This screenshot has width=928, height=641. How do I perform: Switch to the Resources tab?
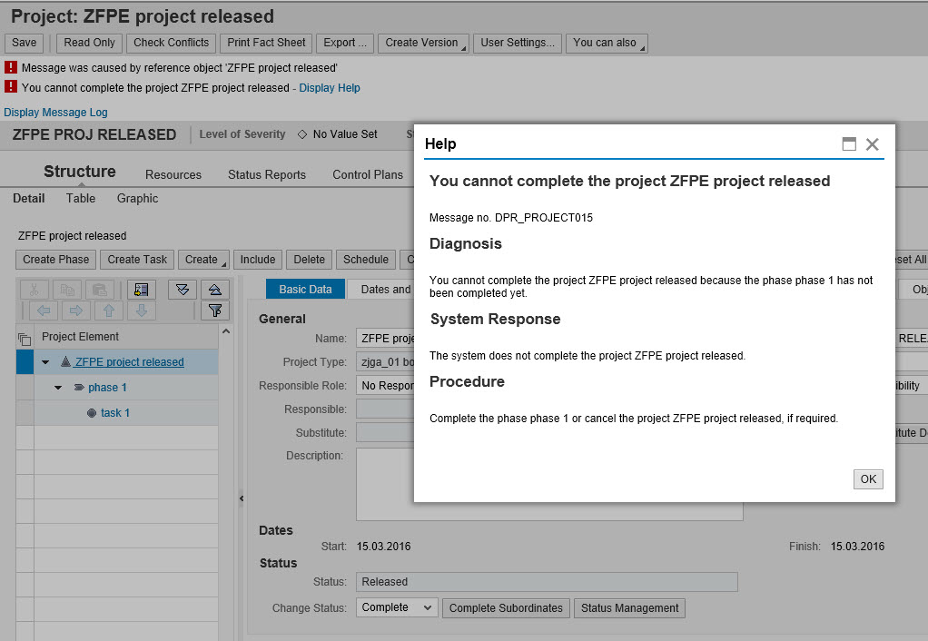click(x=173, y=174)
